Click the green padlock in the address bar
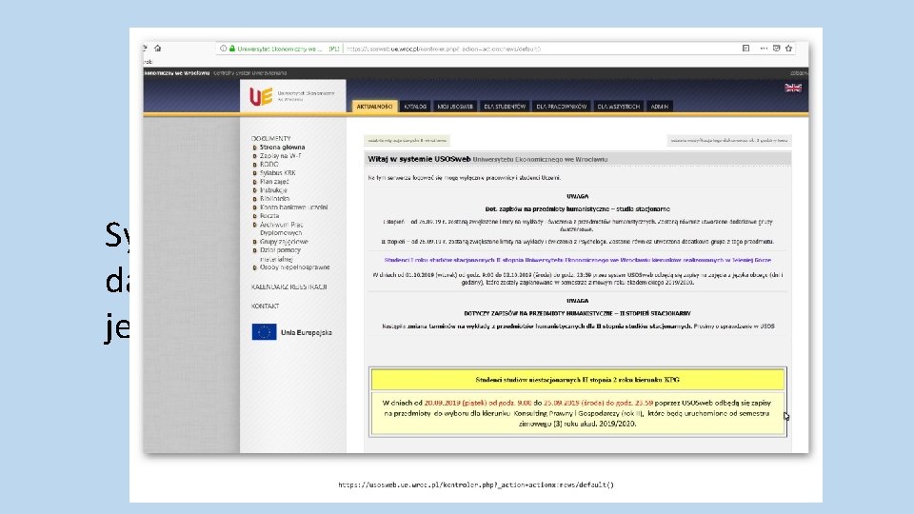The image size is (914, 514). click(x=232, y=49)
